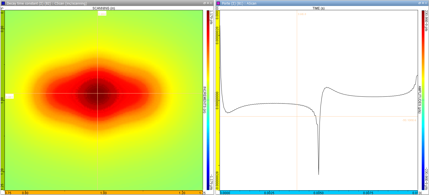The width and height of the screenshot is (429, 195).
Task: Click the AScan amplitude color scale bar
Action: (423, 100)
